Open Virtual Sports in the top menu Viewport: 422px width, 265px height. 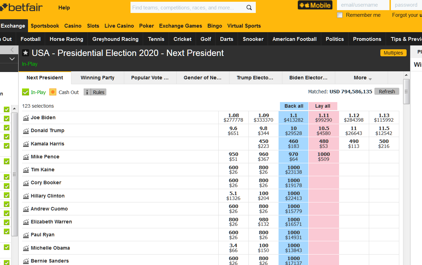[x=244, y=26]
